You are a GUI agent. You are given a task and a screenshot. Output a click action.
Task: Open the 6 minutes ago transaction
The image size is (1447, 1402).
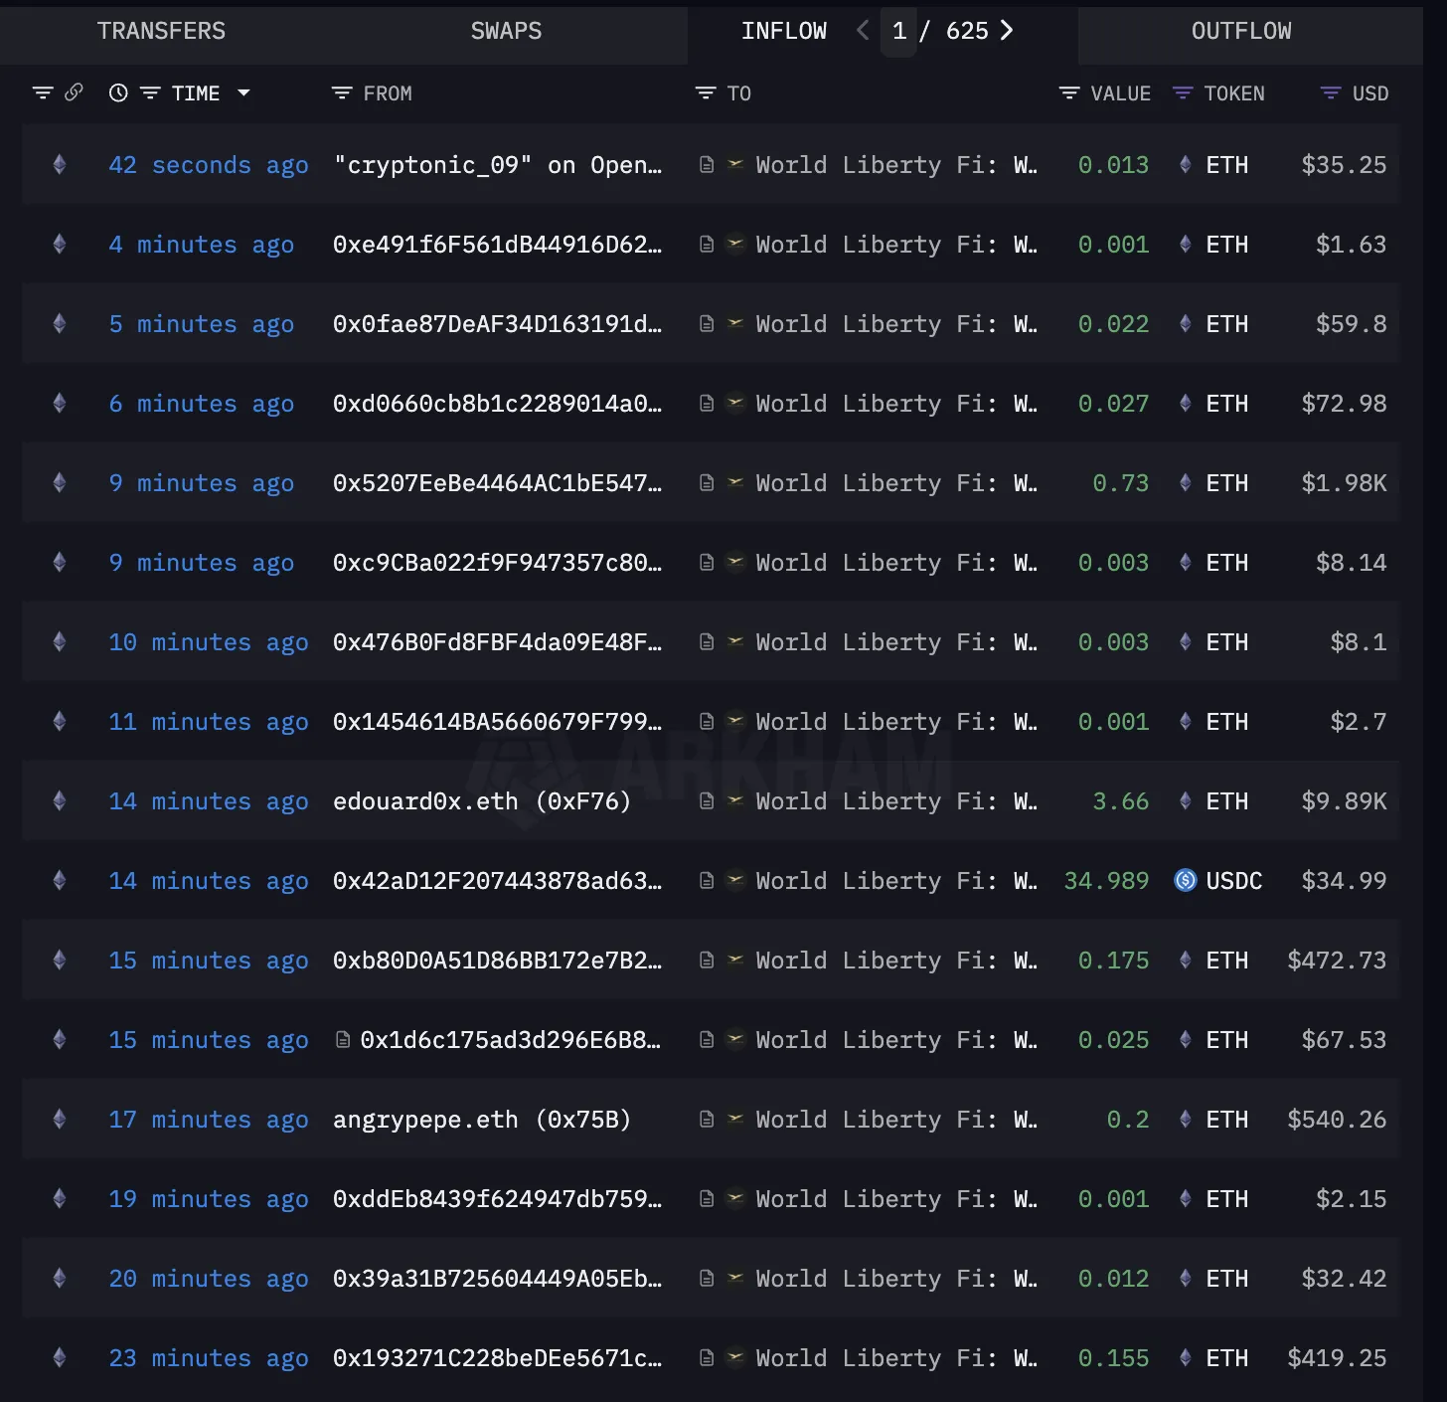pyautogui.click(x=202, y=404)
